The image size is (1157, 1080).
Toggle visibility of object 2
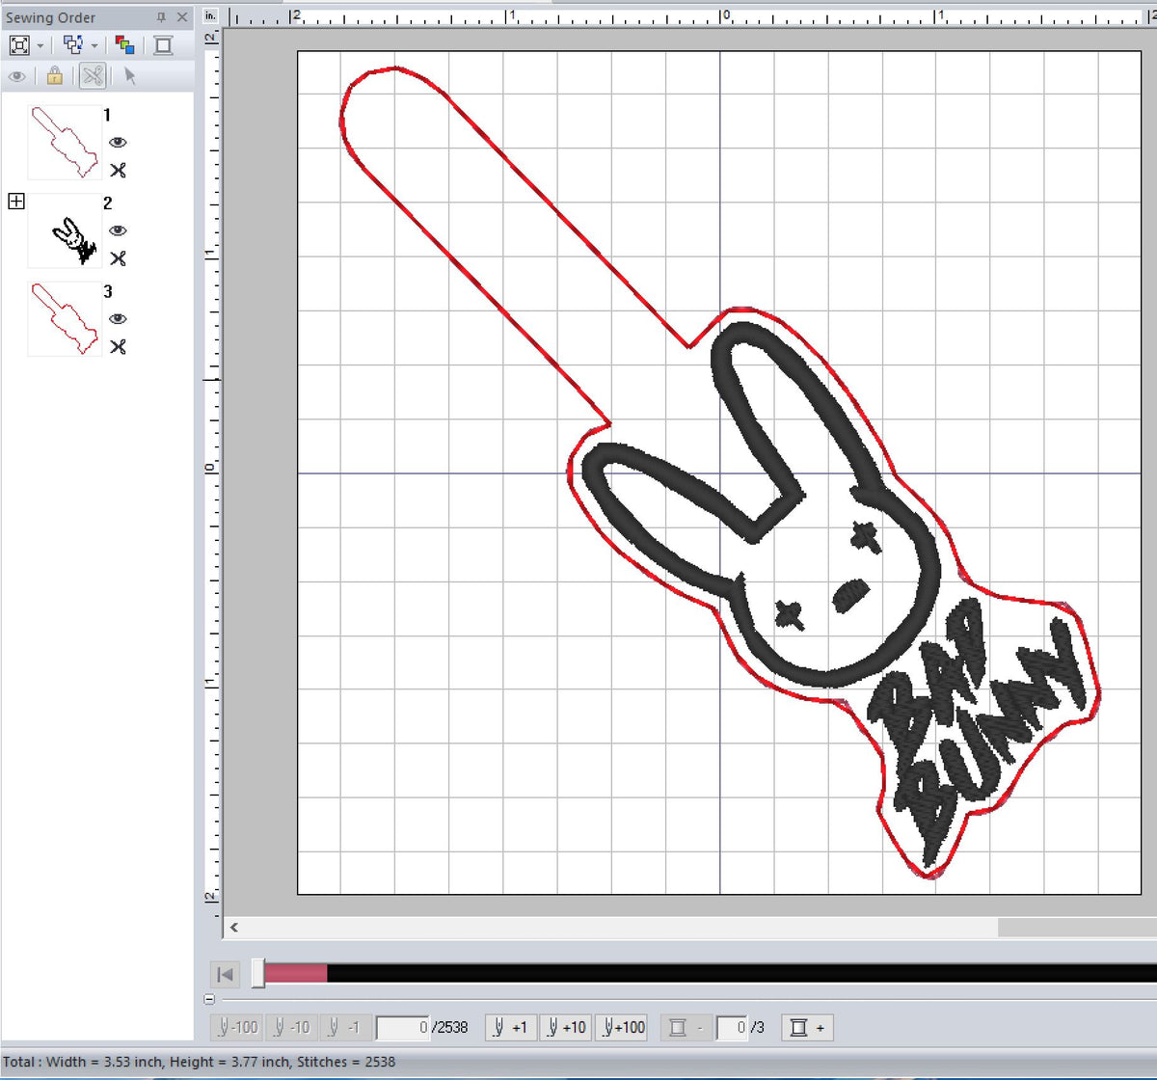[118, 229]
